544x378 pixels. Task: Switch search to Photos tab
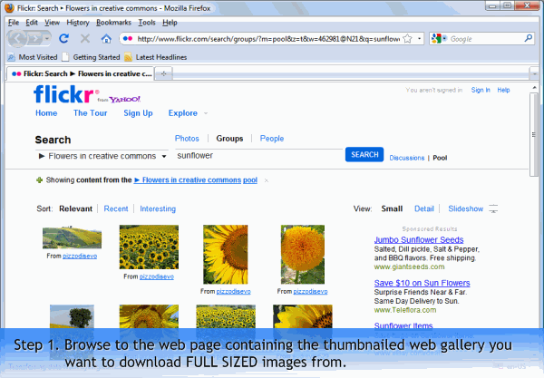click(187, 139)
